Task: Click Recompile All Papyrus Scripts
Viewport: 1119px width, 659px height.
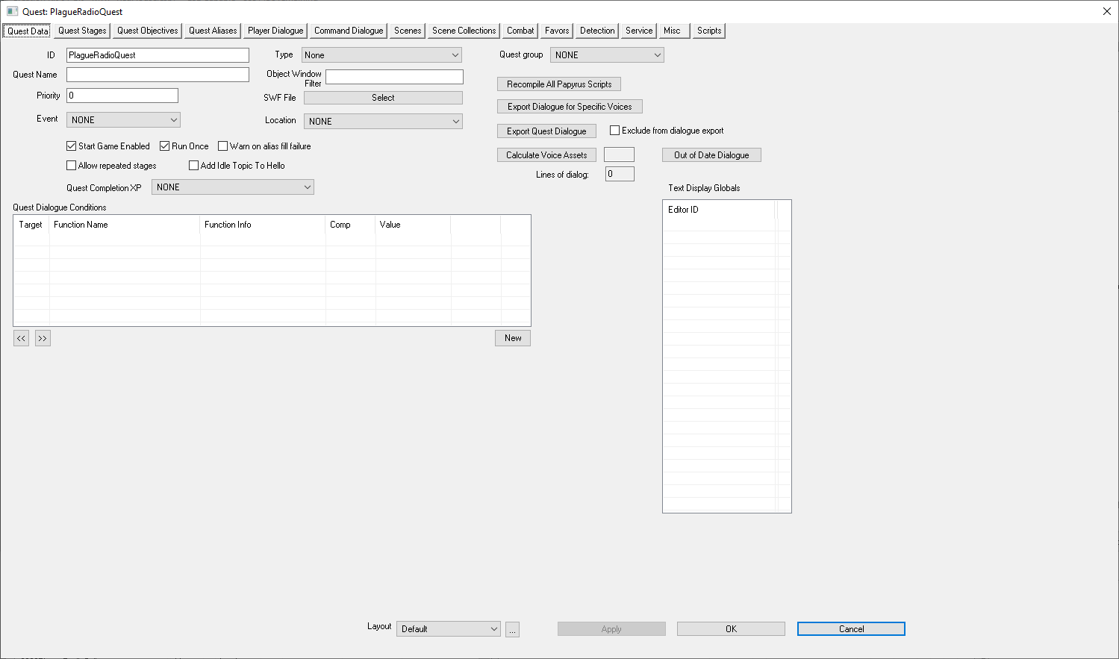Action: [x=559, y=84]
